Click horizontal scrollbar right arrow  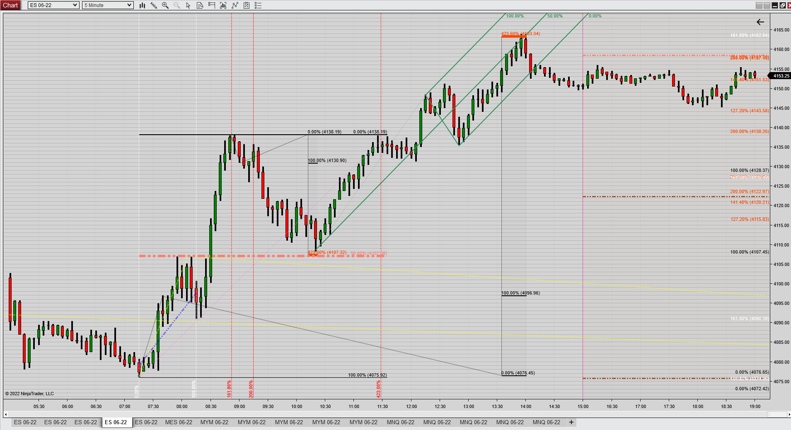point(789,414)
